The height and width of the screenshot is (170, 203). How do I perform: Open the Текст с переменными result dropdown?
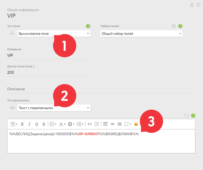click(54, 108)
